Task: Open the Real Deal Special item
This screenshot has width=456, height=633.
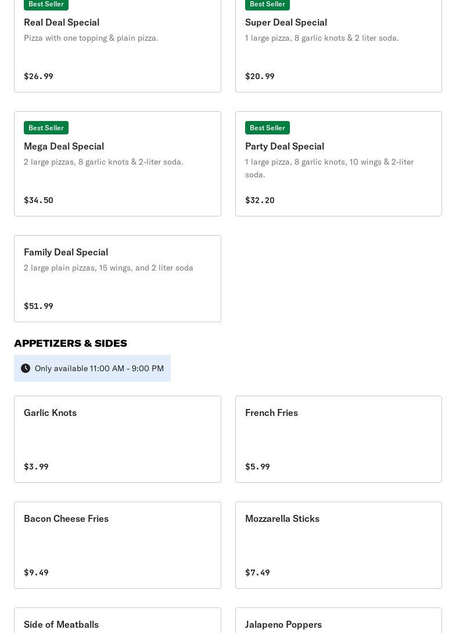Action: (117, 45)
